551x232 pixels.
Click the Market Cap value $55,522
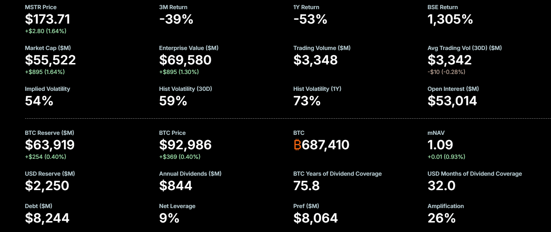(x=50, y=60)
